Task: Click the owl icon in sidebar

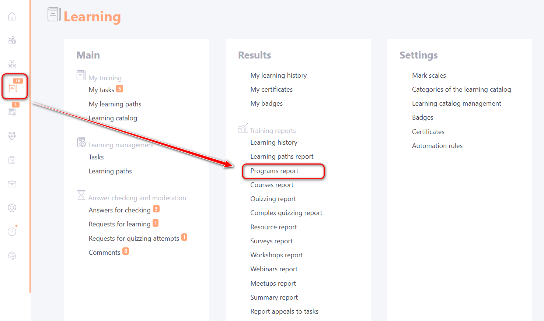Action: tap(12, 136)
